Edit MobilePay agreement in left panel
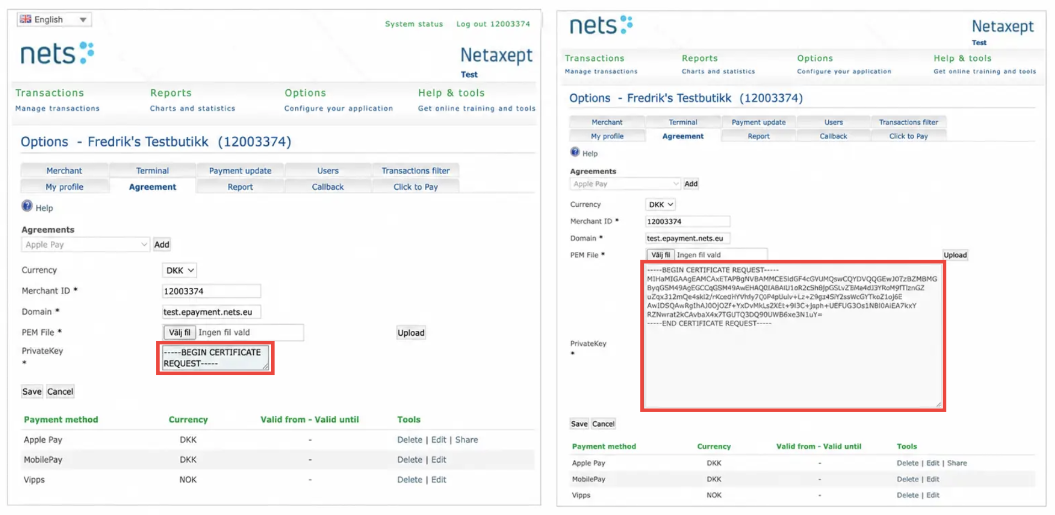This screenshot has width=1055, height=515. 439,459
